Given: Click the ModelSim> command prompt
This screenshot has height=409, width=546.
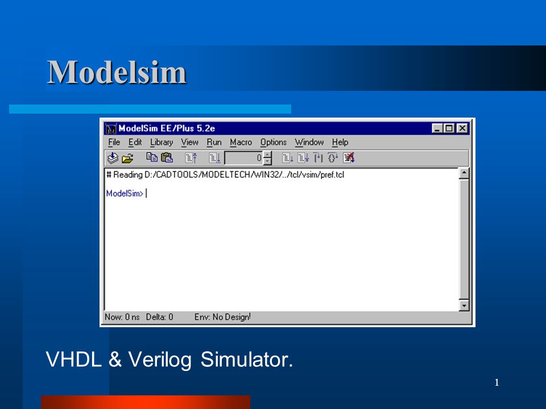Looking at the screenshot, I should pyautogui.click(x=125, y=193).
